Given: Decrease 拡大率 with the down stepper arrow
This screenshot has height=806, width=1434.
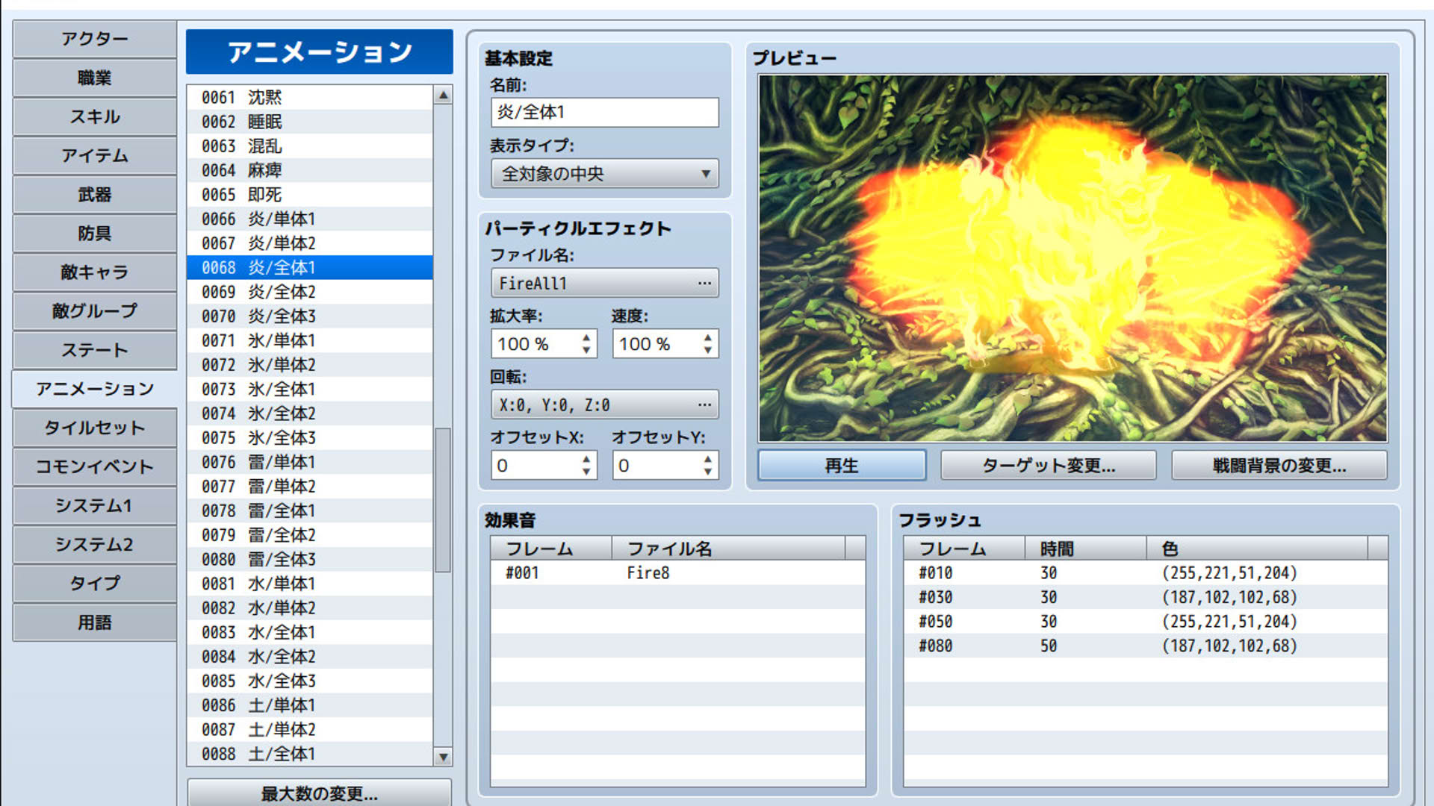Looking at the screenshot, I should tap(586, 350).
